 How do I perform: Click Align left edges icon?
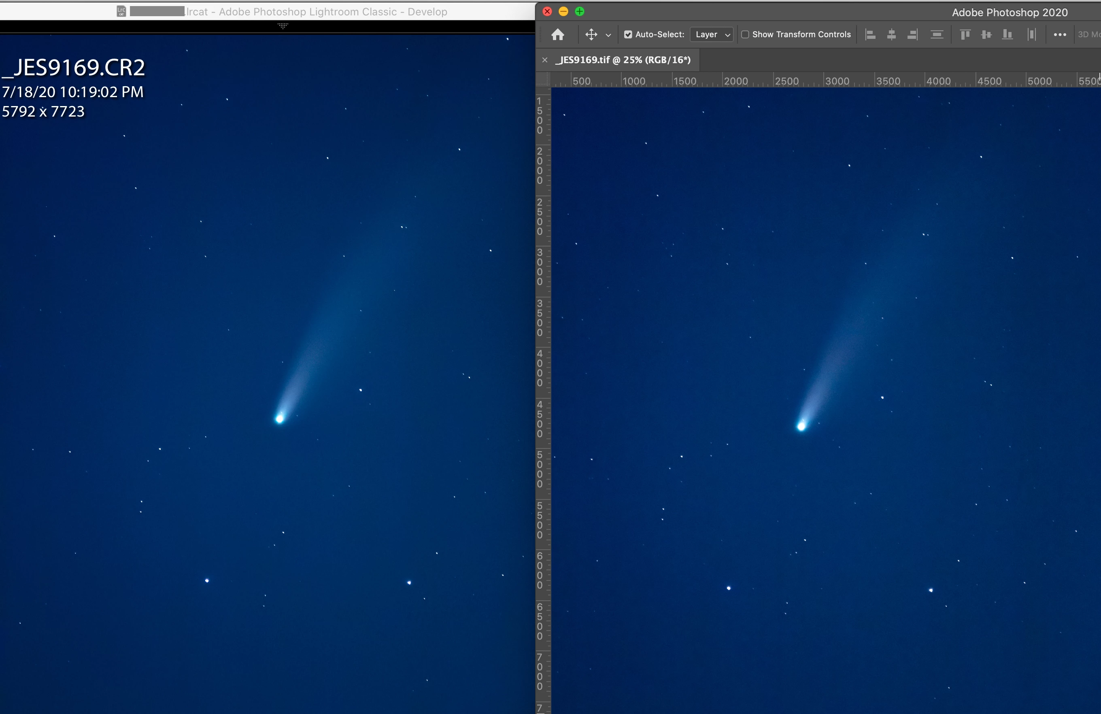(870, 35)
